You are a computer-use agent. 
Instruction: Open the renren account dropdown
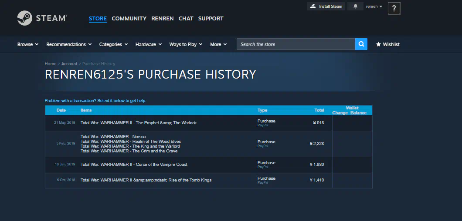374,6
